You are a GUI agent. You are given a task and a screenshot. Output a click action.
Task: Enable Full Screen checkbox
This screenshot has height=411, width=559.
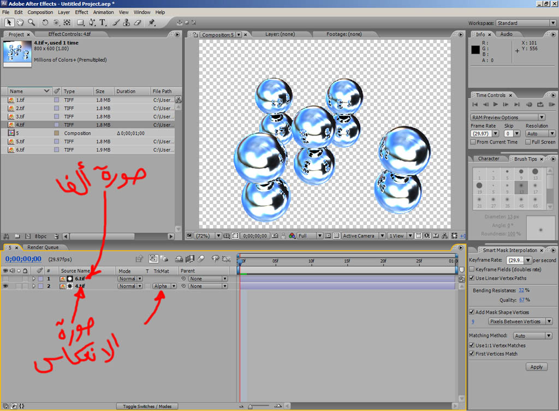click(x=528, y=142)
